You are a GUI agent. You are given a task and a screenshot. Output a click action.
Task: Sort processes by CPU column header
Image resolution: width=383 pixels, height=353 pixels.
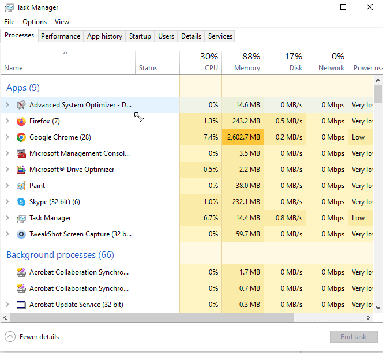pyautogui.click(x=201, y=62)
